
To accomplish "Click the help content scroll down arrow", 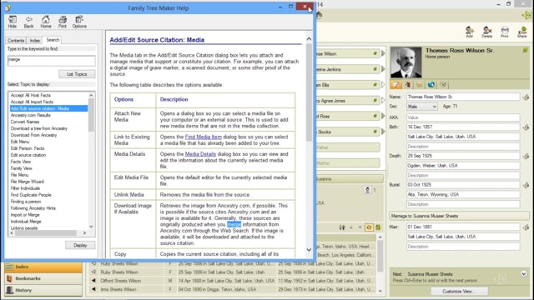I will point(309,250).
